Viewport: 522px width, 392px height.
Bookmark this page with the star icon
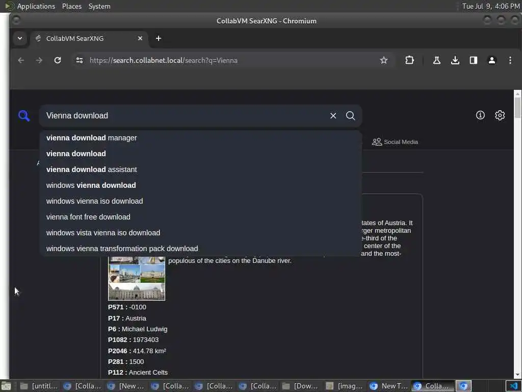pyautogui.click(x=383, y=60)
